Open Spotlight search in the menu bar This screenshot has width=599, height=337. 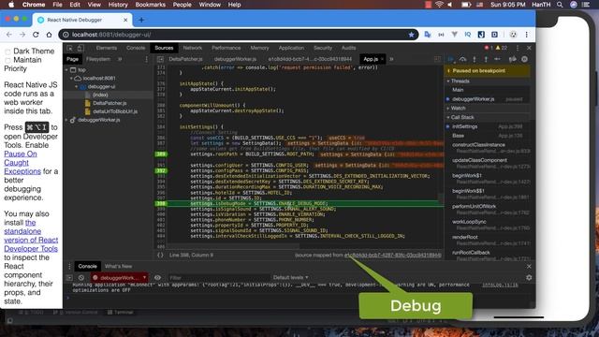point(560,5)
